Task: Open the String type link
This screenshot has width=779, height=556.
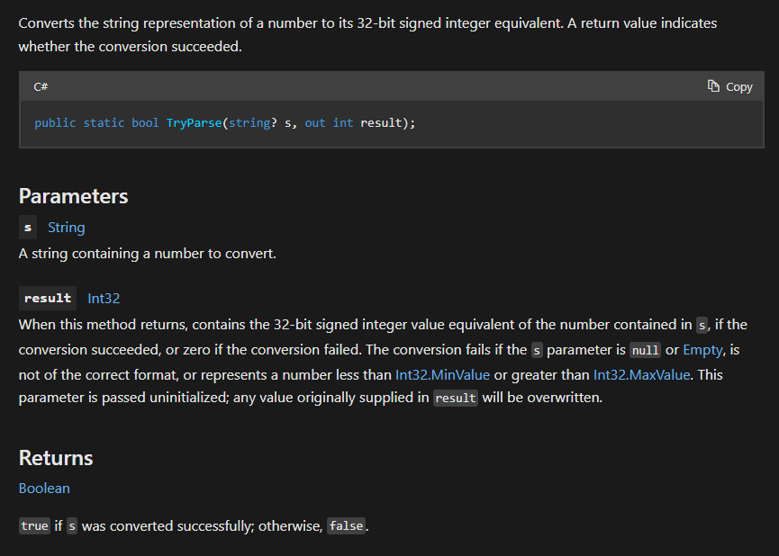Action: [67, 228]
